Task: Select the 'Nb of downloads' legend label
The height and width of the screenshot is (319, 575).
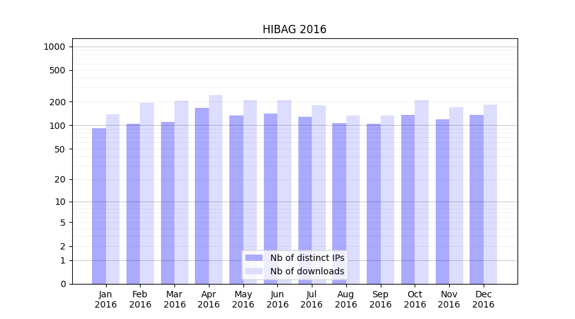Action: (x=307, y=271)
